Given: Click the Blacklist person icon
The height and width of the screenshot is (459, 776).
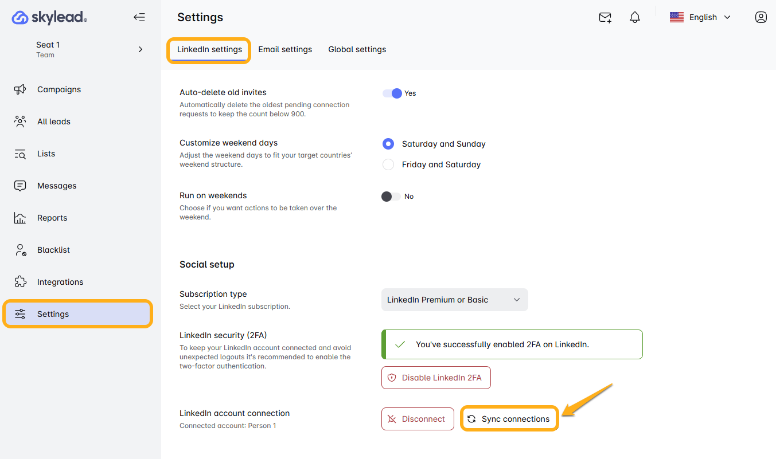Looking at the screenshot, I should click(20, 250).
